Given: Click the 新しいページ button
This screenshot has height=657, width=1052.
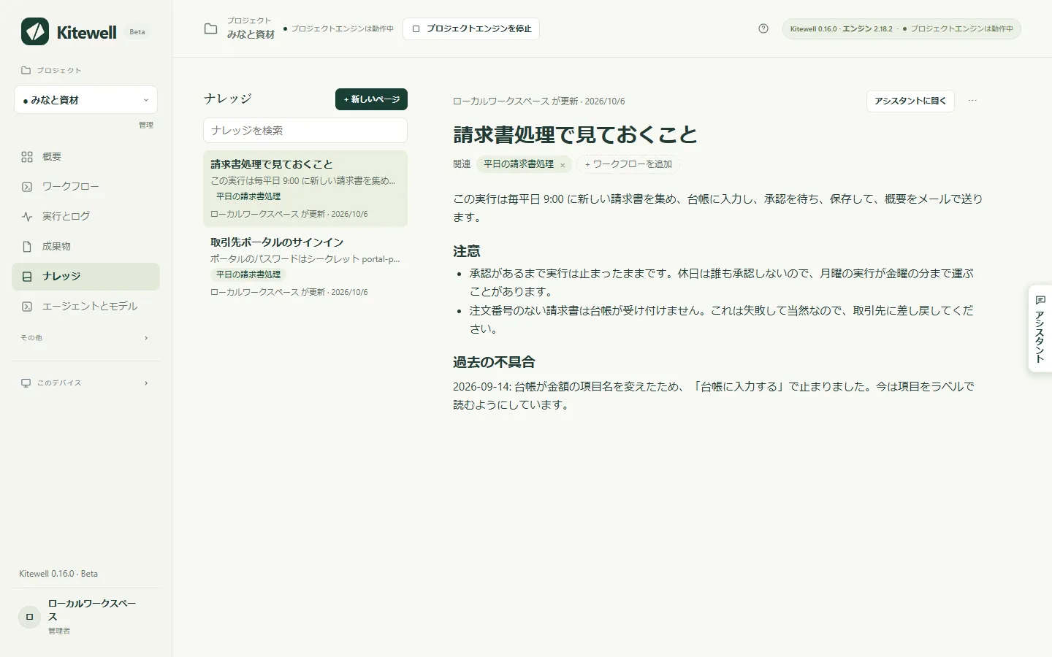Looking at the screenshot, I should point(371,99).
